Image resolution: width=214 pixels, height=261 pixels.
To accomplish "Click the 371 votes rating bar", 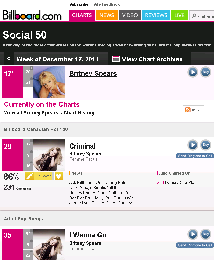I will tap(44, 176).
